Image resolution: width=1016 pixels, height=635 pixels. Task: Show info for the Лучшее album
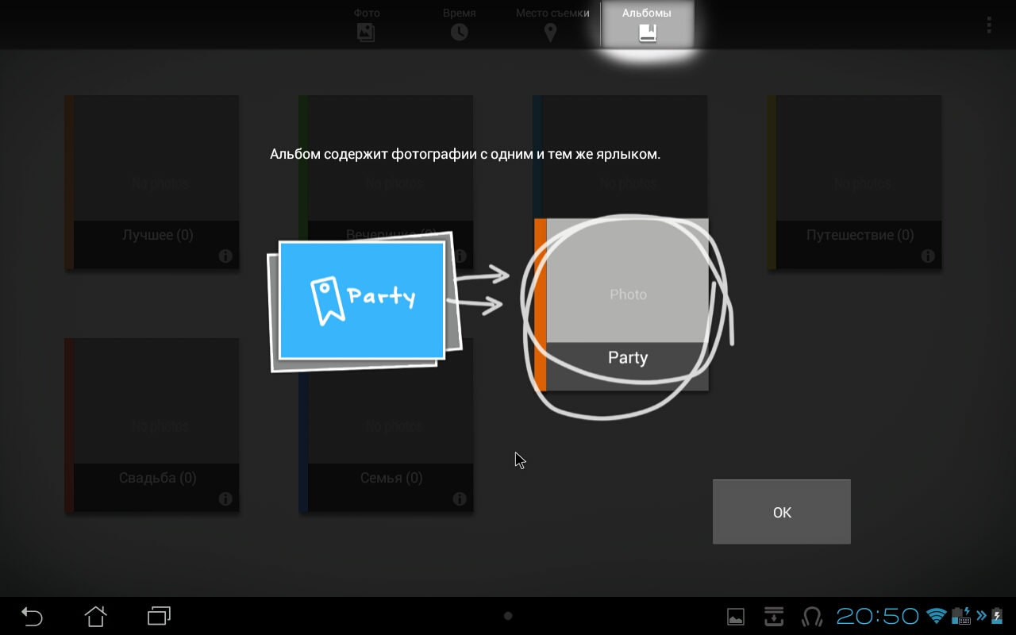pyautogui.click(x=225, y=256)
